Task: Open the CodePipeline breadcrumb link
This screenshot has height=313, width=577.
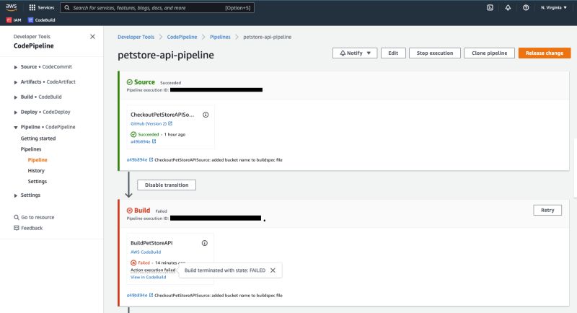Action: pyautogui.click(x=182, y=37)
